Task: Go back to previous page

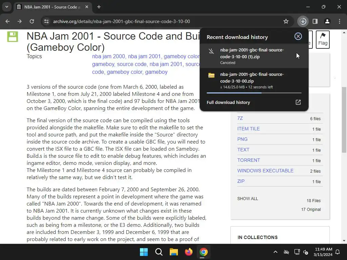Action: (7, 21)
